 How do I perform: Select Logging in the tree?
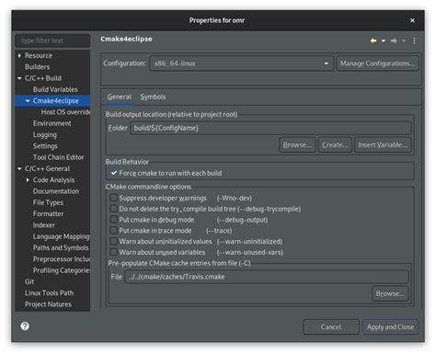click(x=45, y=135)
